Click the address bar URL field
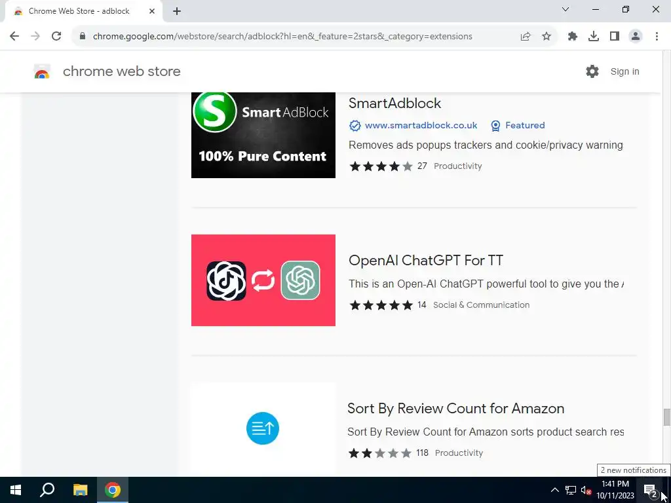This screenshot has width=671, height=503. pos(282,37)
